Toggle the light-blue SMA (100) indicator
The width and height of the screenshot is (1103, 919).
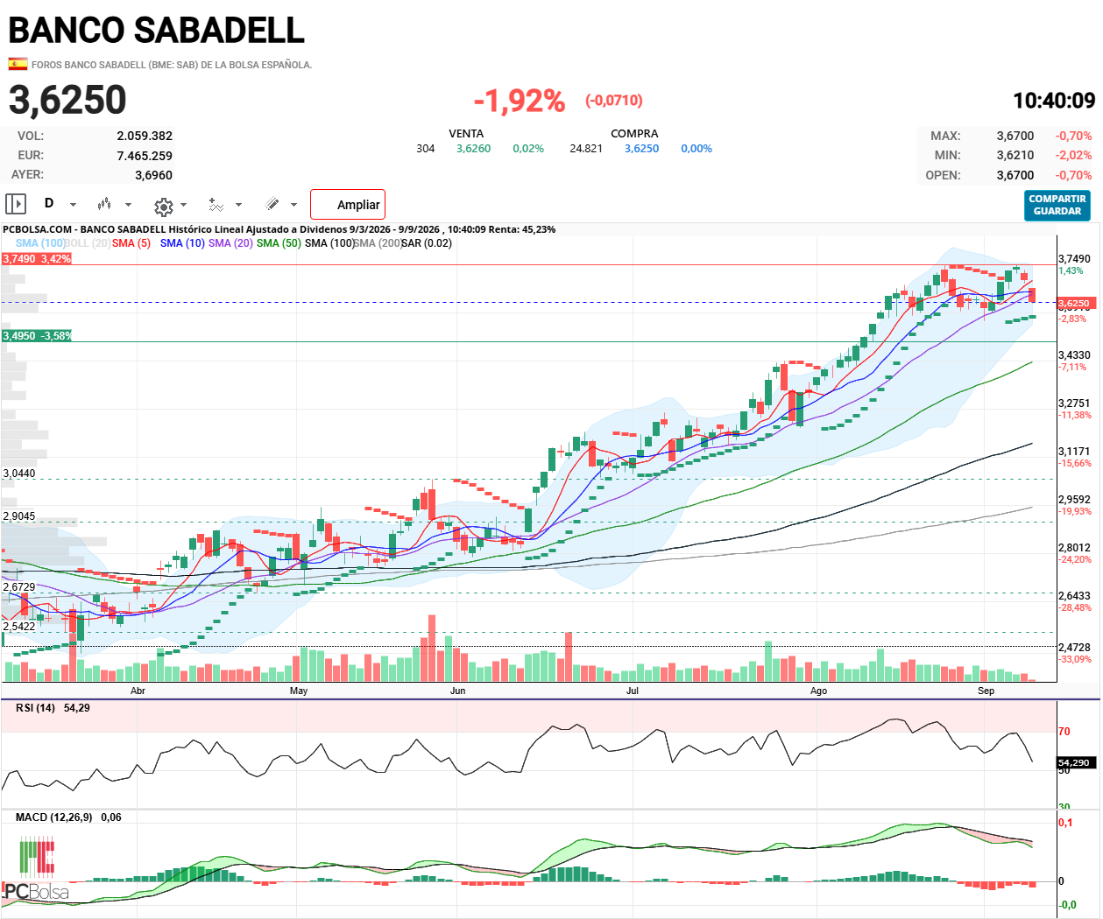tap(41, 243)
